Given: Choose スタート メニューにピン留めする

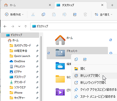Looking at the screenshot, I should tap(95, 97).
